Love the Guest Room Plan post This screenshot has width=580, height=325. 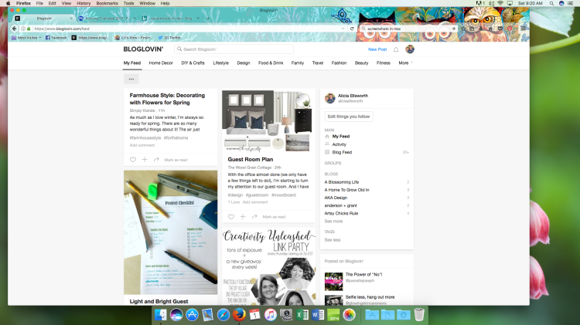tap(230, 217)
